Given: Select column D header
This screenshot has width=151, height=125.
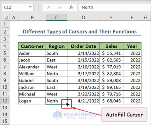Looking at the screenshot, I should pyautogui.click(x=83, y=17).
